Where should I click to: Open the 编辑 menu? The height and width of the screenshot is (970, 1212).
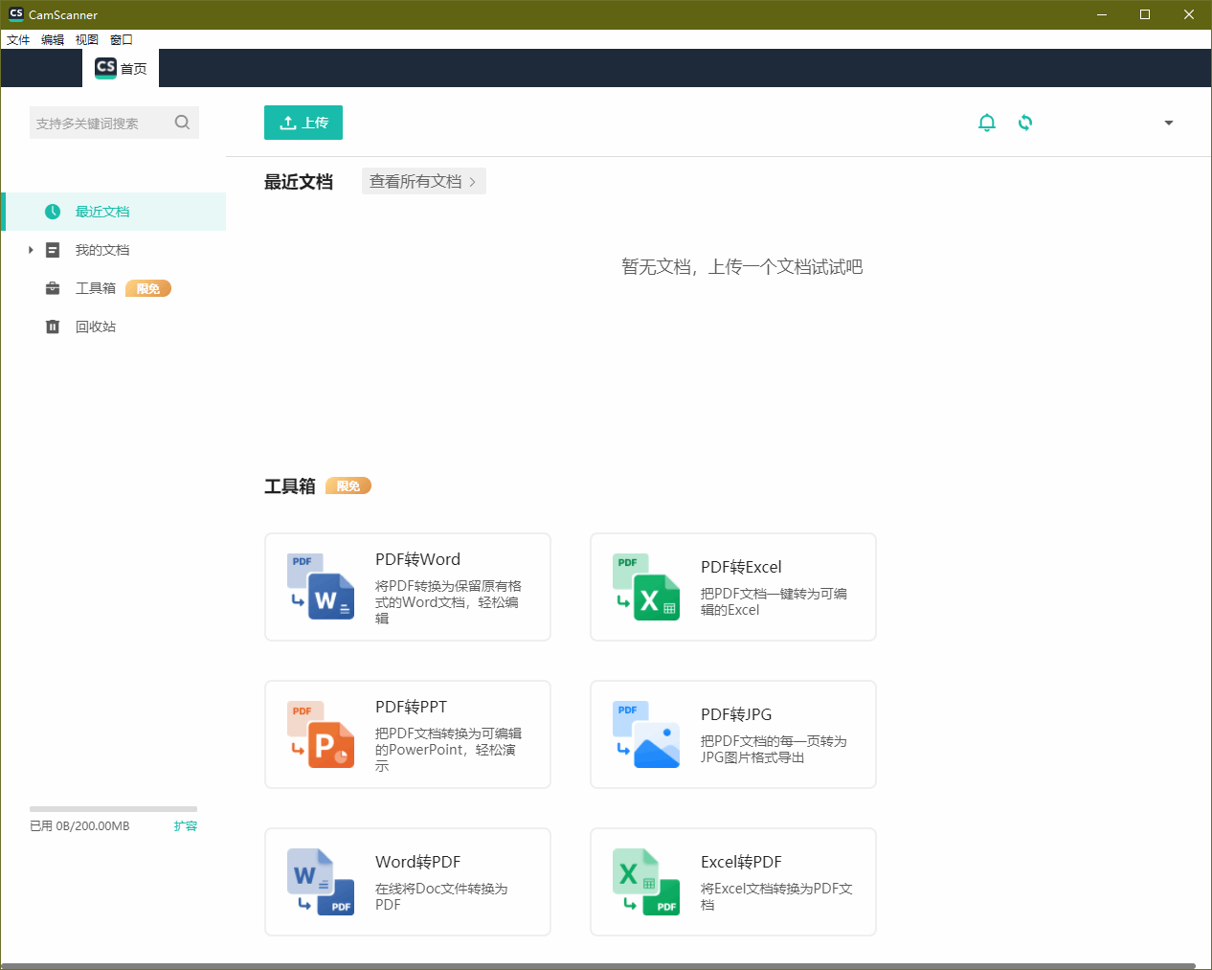(53, 39)
